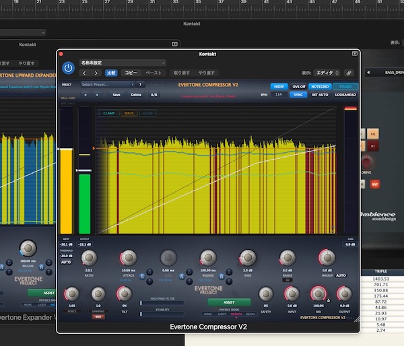
Task: Toggle AUTO next to Makeup
Action: 341,275
